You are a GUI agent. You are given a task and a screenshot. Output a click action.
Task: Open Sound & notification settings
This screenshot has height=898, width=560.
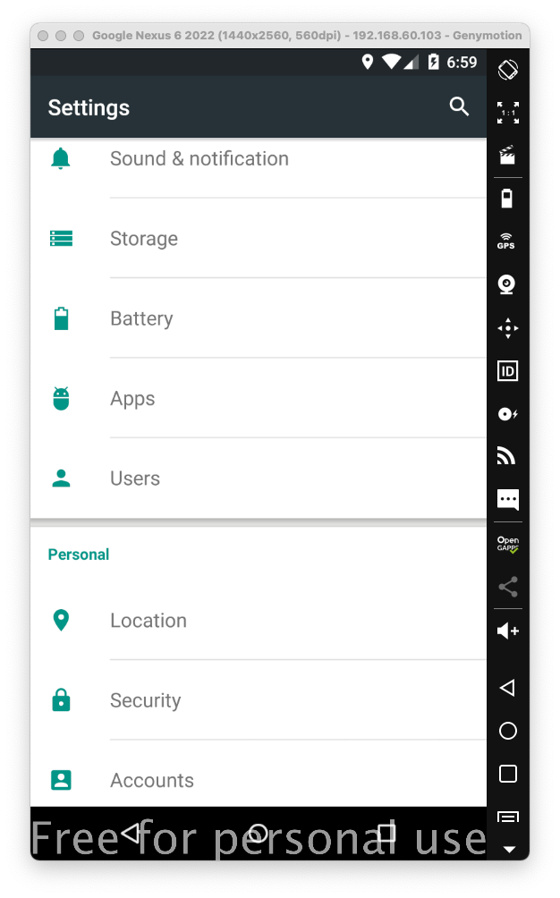click(x=199, y=159)
